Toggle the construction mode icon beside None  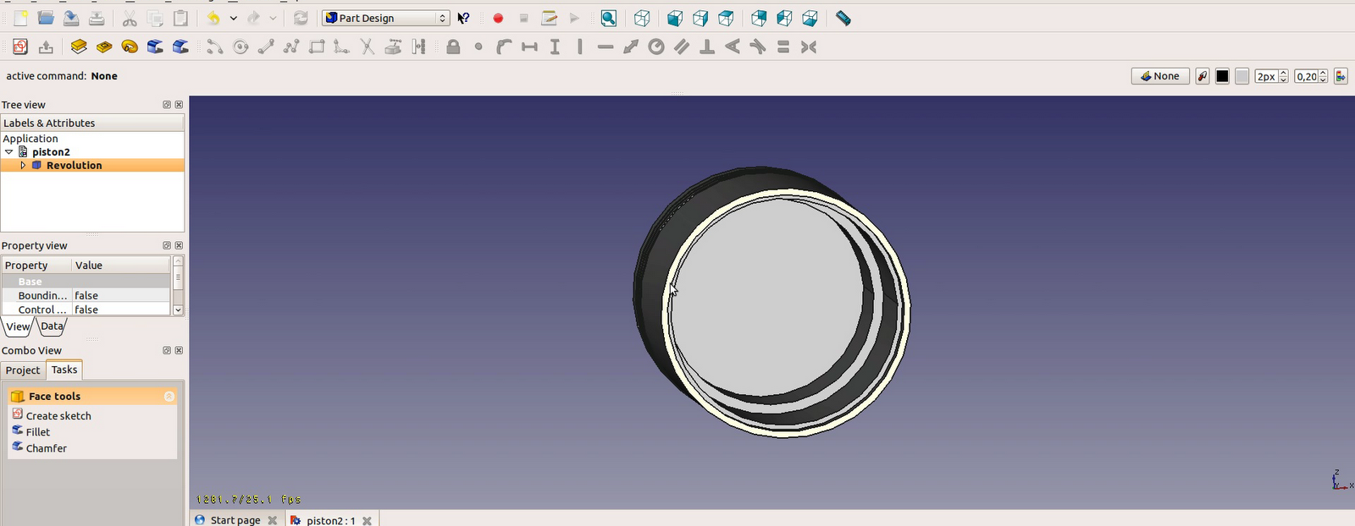[x=1203, y=76]
